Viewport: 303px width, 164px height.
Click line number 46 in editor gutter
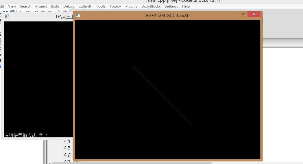click(67, 155)
